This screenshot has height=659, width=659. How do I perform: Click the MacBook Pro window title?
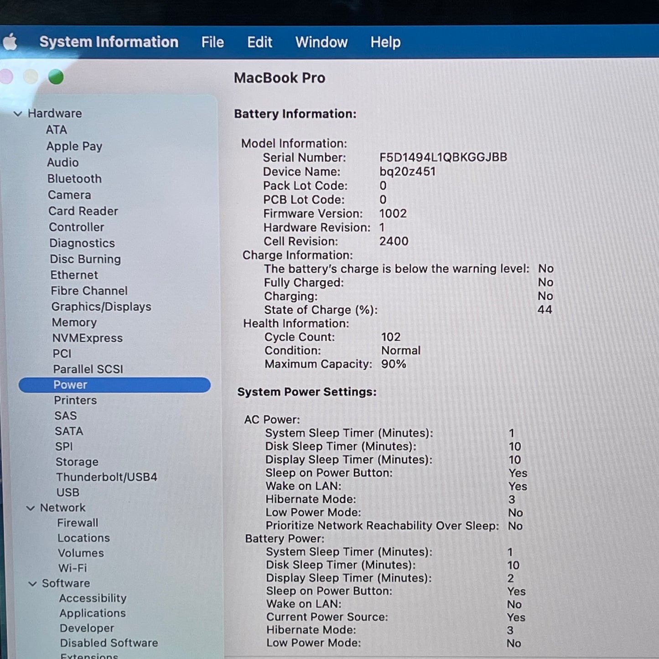pyautogui.click(x=280, y=78)
